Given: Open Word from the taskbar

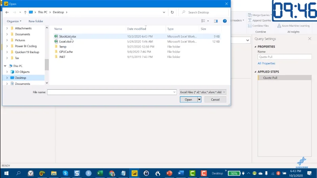Looking at the screenshot, I should tap(181, 173).
